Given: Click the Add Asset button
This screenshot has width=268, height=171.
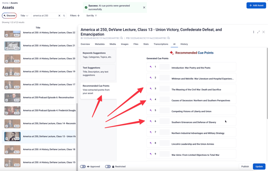Looking at the screenshot, I should click(x=256, y=6).
